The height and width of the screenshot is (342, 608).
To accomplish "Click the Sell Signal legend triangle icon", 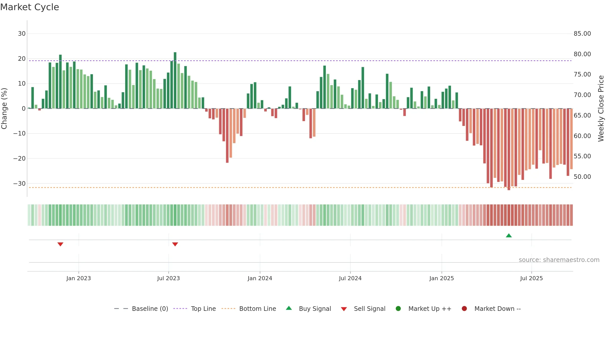I will [344, 309].
